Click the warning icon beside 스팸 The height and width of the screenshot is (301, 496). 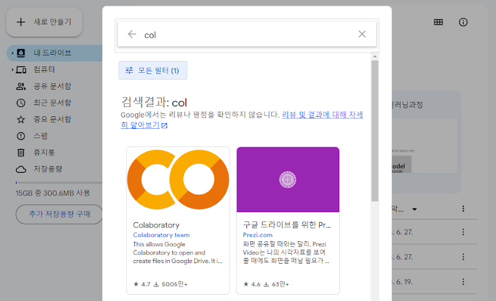[21, 136]
